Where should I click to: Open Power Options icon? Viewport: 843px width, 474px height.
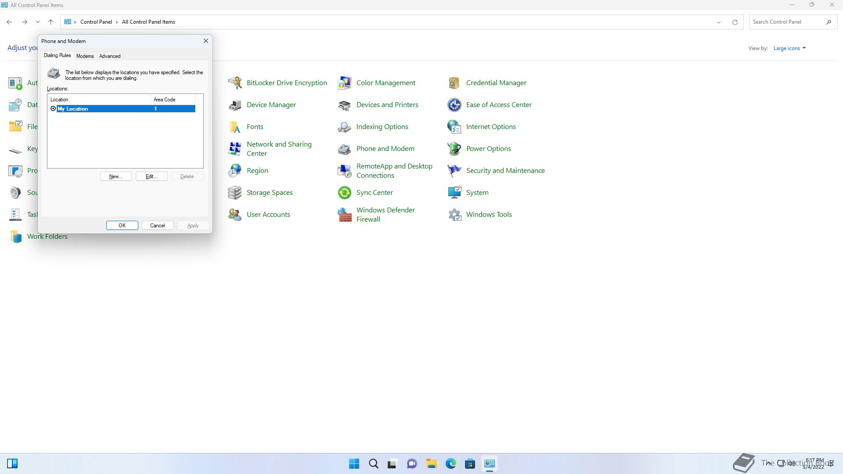(x=454, y=148)
